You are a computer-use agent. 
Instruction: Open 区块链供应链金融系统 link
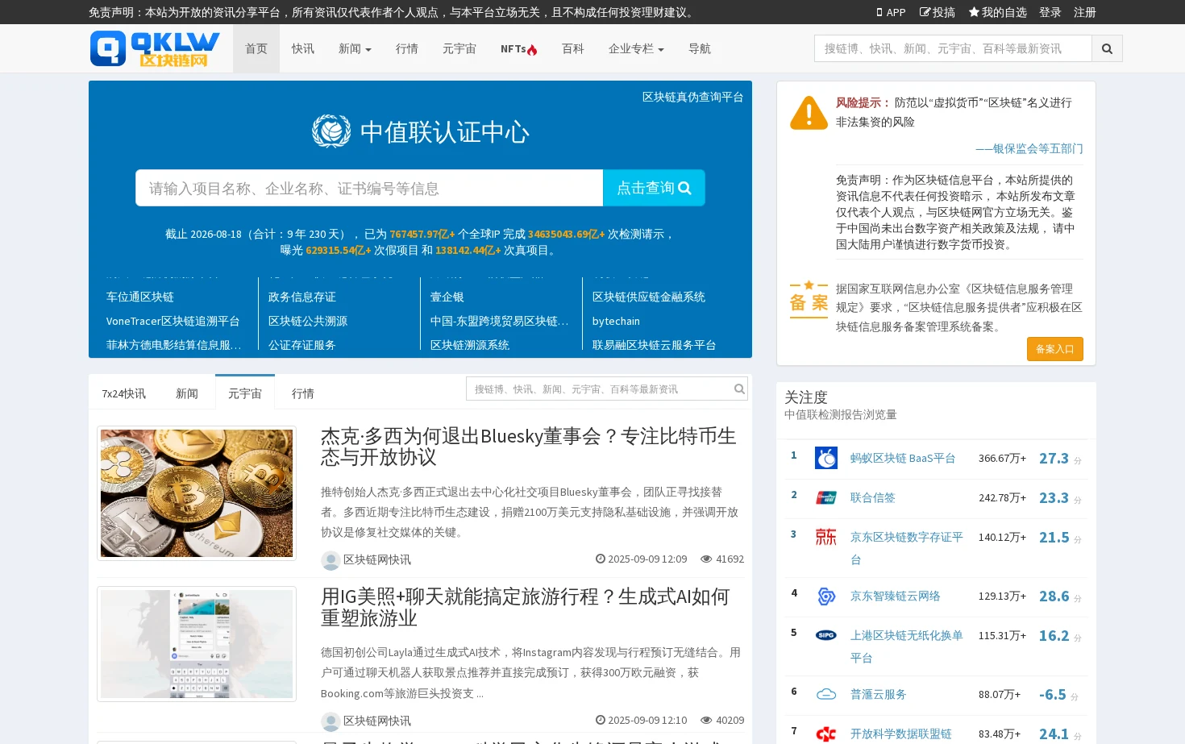(649, 297)
